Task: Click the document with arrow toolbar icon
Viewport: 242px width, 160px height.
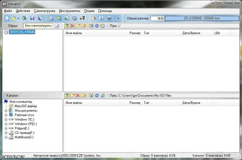Action: pos(94,18)
